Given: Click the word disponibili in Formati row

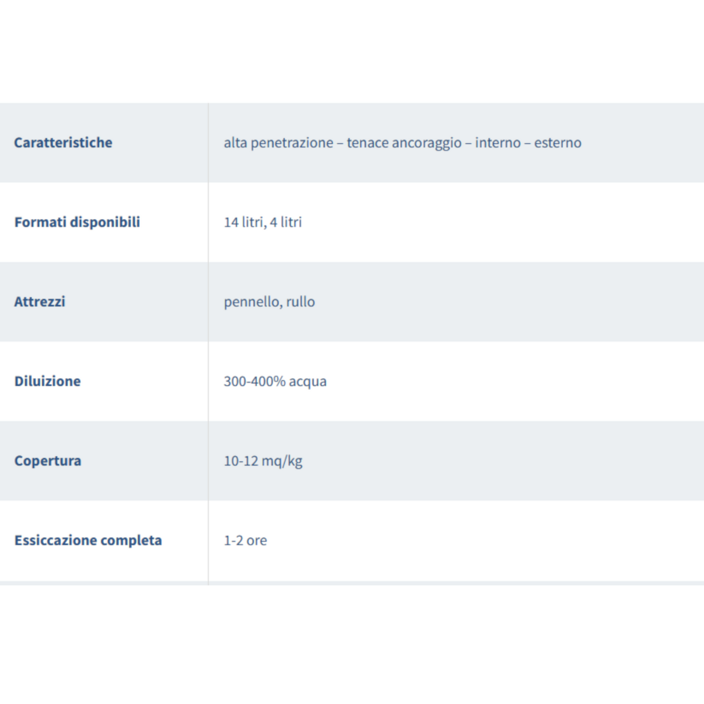Looking at the screenshot, I should [x=105, y=222].
